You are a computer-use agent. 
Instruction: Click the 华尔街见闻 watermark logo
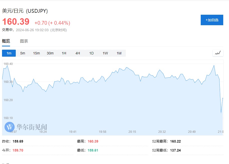click(x=26, y=127)
